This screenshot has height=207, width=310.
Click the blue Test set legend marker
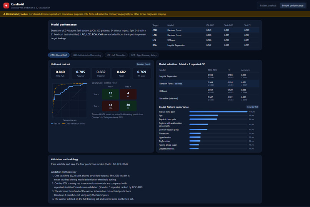(x=52, y=124)
